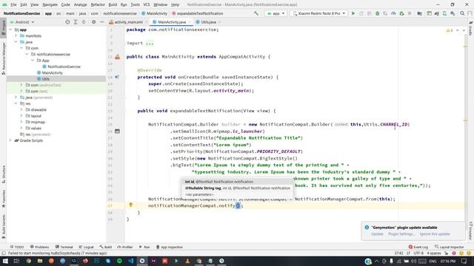Open the Profiler tool window
The image size is (474, 266).
[x=125, y=247]
